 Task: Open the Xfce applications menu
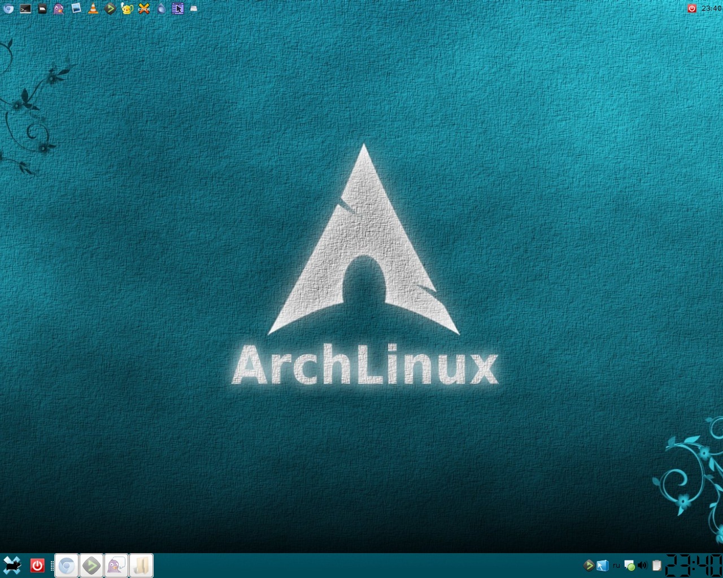[x=12, y=565]
